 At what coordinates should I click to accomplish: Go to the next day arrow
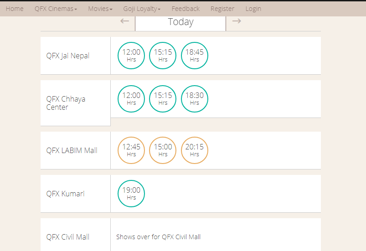pyautogui.click(x=237, y=21)
